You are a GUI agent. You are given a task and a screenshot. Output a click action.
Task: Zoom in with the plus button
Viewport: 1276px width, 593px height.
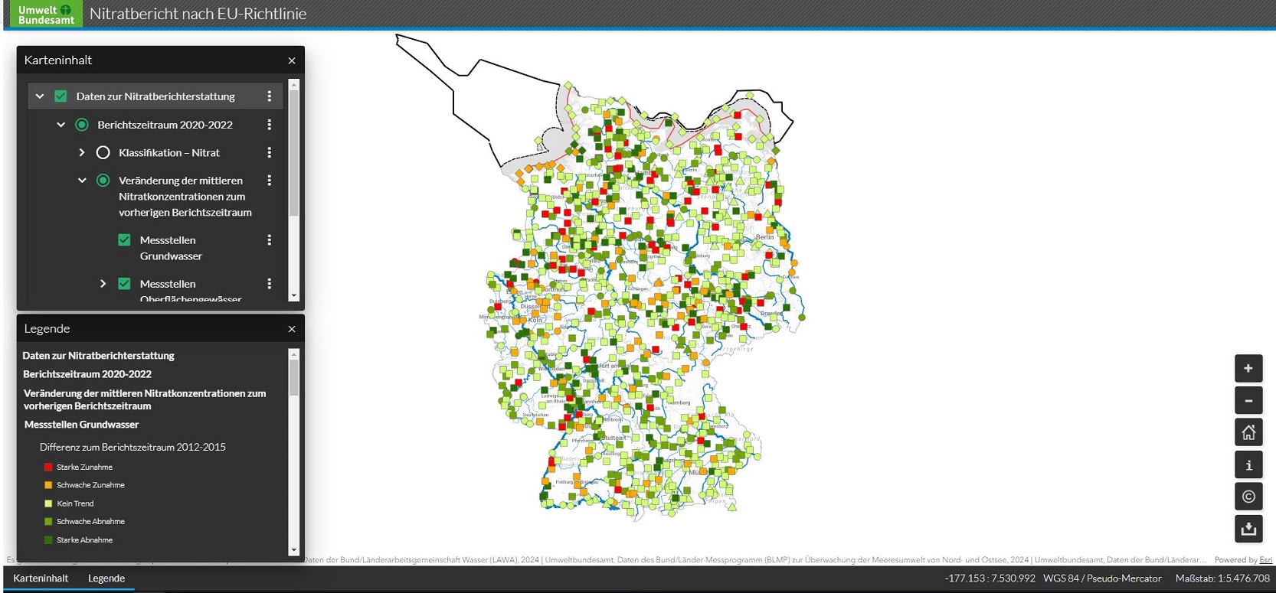pos(1248,369)
